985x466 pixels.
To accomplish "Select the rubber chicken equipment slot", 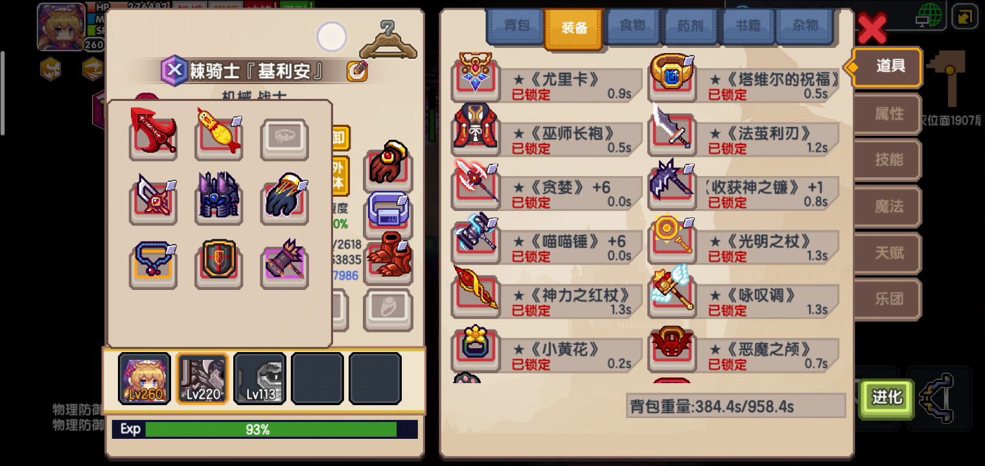I will 219,135.
